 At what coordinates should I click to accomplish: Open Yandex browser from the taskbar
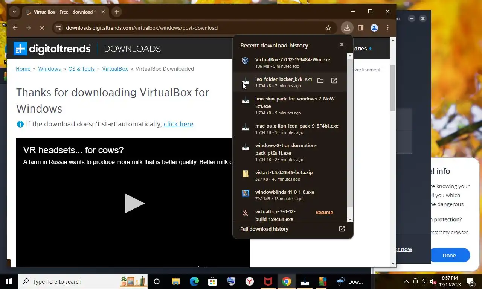(x=250, y=281)
